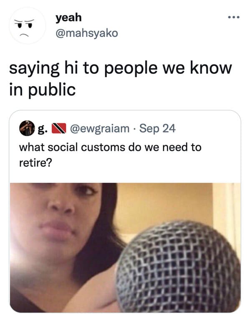Click the angry face profile avatar
The image size is (250, 322).
coord(27,25)
